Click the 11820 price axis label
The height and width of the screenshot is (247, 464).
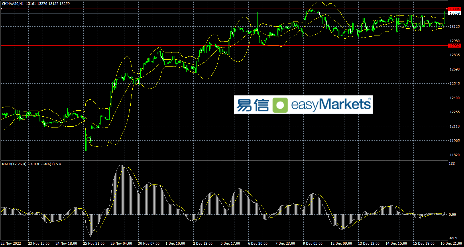tap(455, 155)
